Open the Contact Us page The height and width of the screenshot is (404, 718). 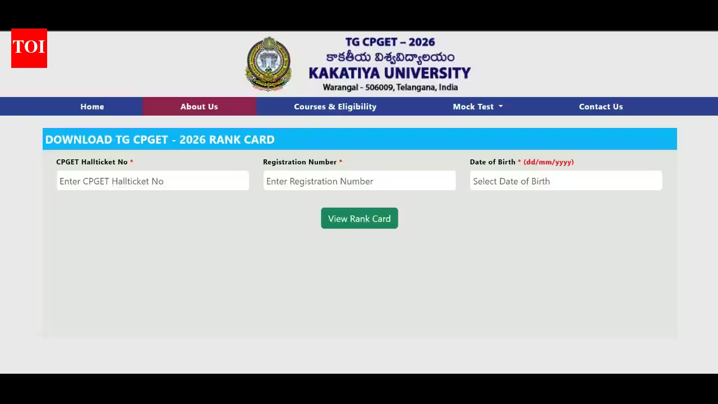pos(601,107)
